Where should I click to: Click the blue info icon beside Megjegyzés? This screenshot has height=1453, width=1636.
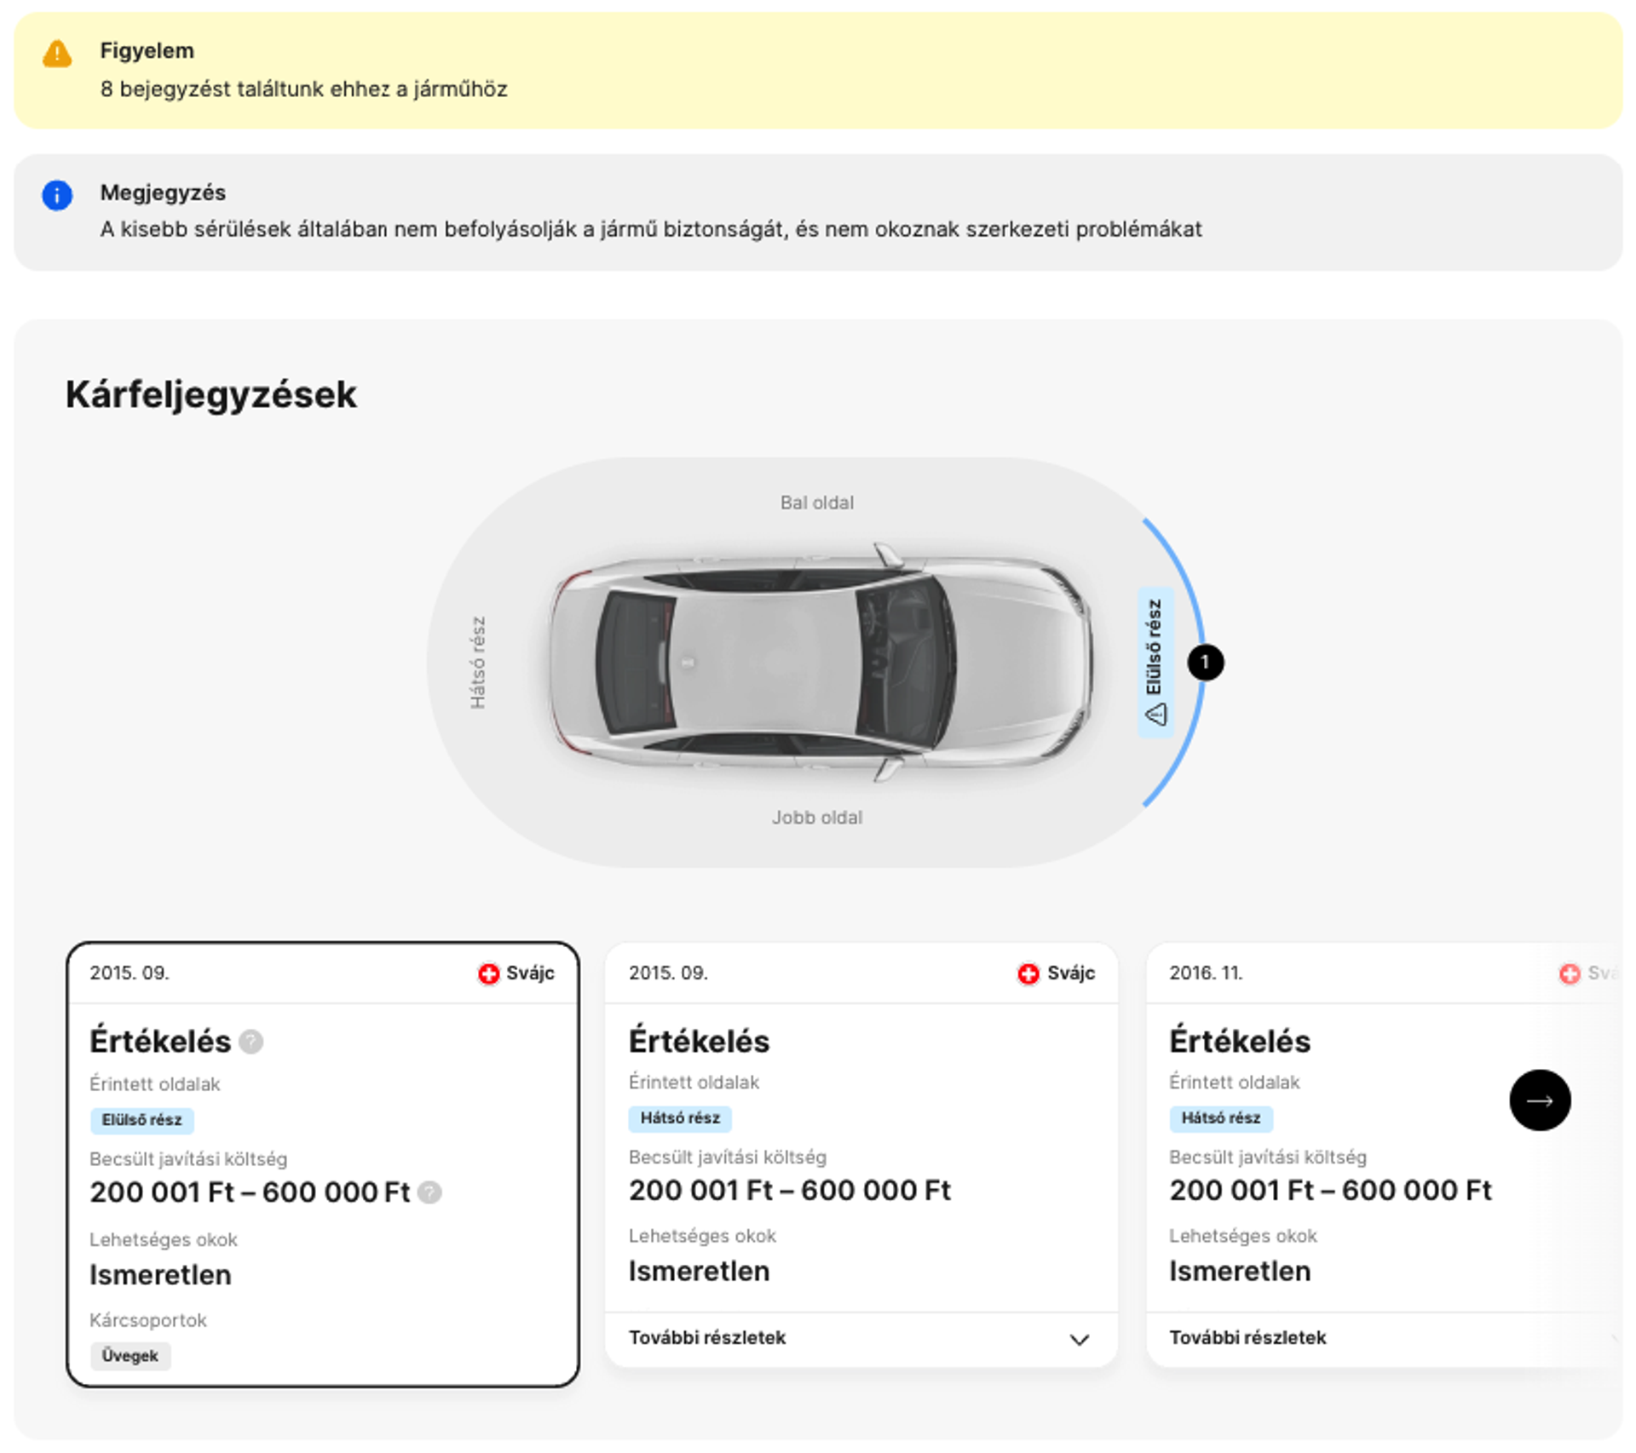click(57, 195)
